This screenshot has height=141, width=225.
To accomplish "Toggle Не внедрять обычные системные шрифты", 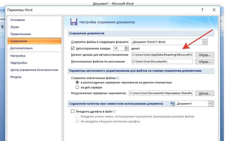I will click(x=77, y=121).
